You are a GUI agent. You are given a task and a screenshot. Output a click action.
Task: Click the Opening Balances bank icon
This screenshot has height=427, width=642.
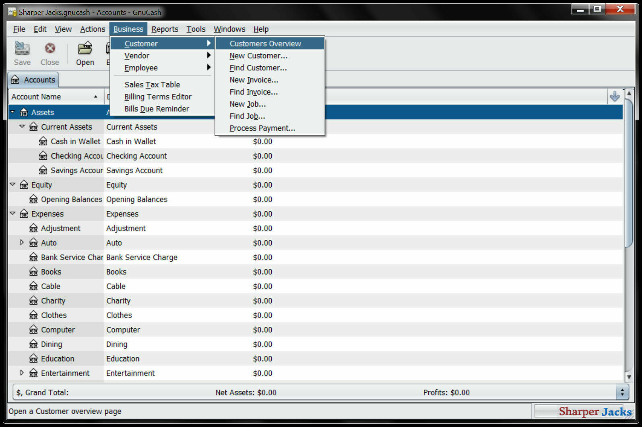(x=33, y=199)
